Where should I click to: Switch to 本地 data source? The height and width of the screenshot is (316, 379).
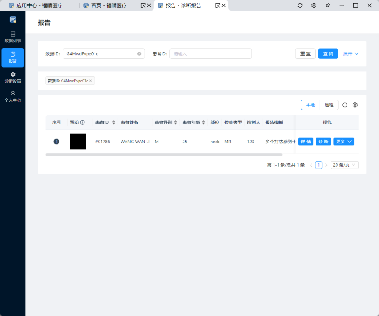pos(310,105)
